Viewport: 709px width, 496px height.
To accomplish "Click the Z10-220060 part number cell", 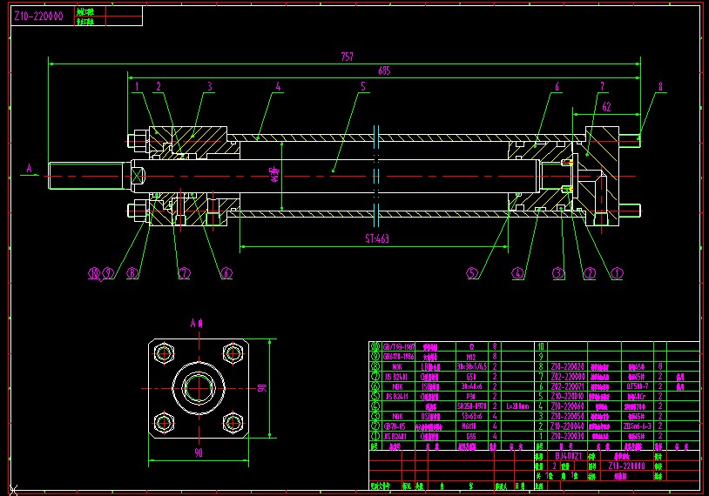I will pyautogui.click(x=568, y=406).
